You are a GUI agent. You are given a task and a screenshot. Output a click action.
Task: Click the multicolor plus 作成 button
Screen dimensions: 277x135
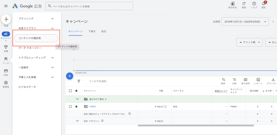tap(6, 19)
